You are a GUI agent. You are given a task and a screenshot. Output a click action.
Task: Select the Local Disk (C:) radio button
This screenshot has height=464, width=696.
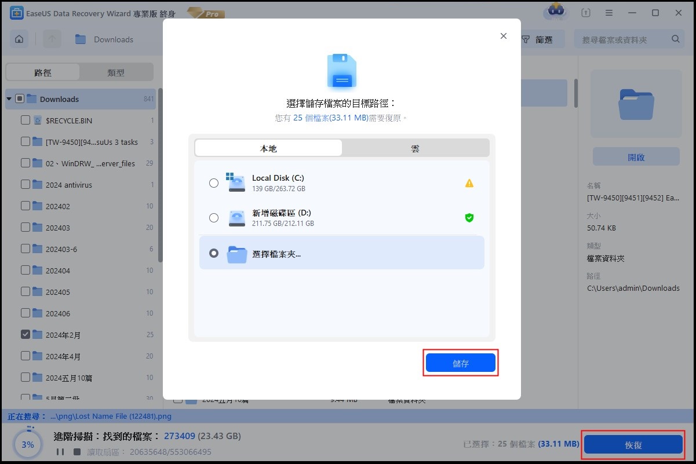tap(214, 183)
